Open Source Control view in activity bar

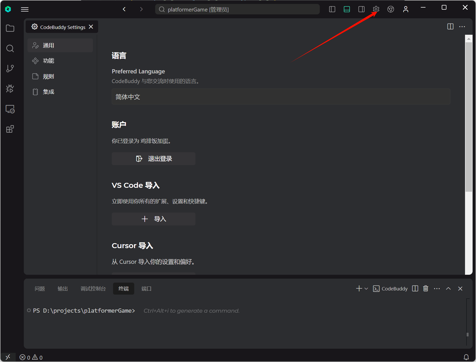(10, 68)
